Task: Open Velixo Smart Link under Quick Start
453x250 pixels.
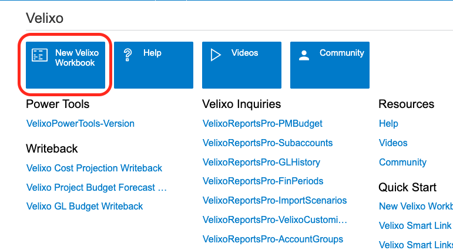Action: (x=415, y=225)
